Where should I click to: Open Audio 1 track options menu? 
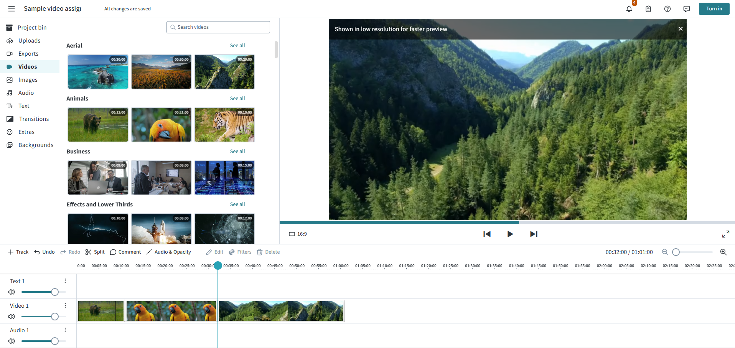(x=65, y=330)
